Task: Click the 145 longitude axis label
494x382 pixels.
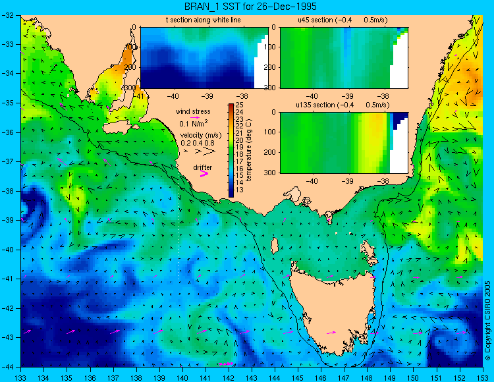Action: [298, 378]
